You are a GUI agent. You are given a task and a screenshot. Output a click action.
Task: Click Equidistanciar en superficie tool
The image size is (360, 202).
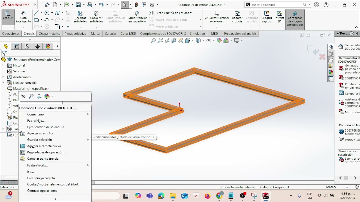(137, 17)
